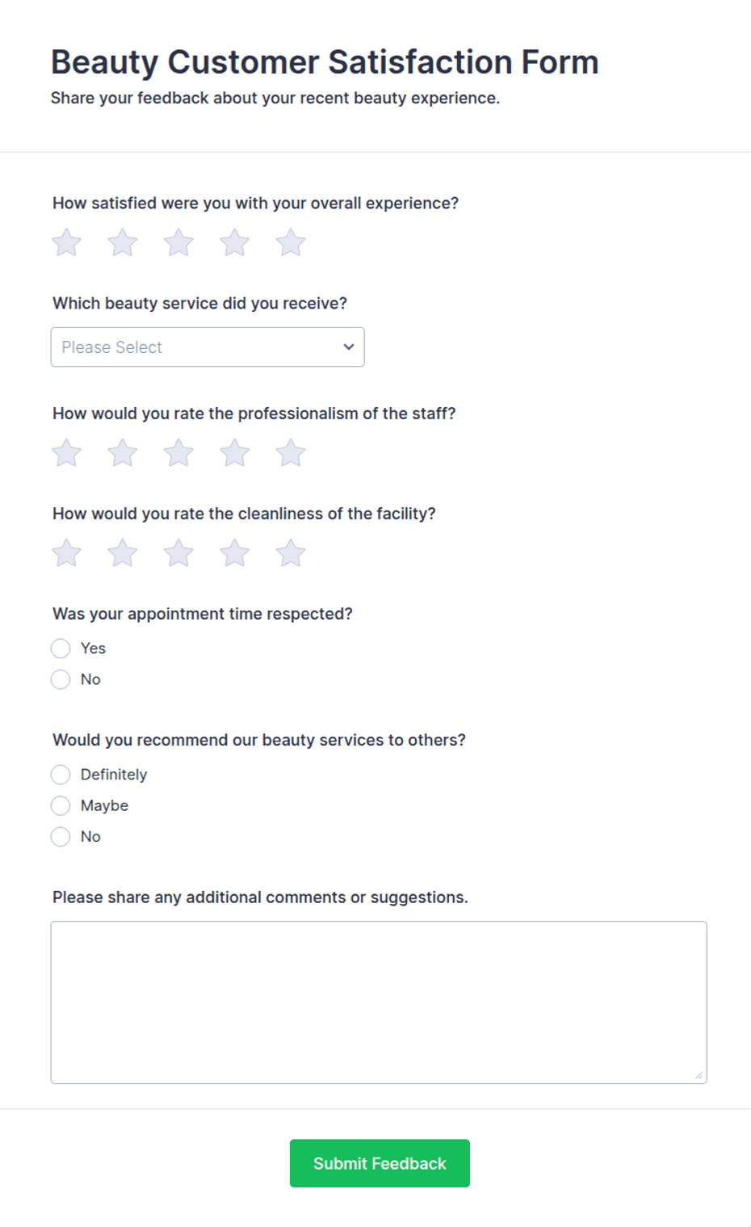Image resolution: width=751 pixels, height=1227 pixels.
Task: Select No for recommending beauty services
Action: (x=61, y=837)
